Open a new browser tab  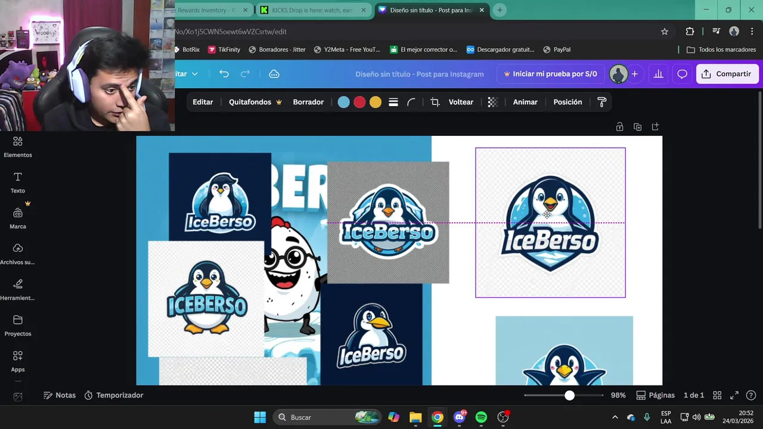point(500,10)
